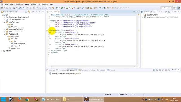Click the Search flashlight icon in toolbar

click(94, 8)
